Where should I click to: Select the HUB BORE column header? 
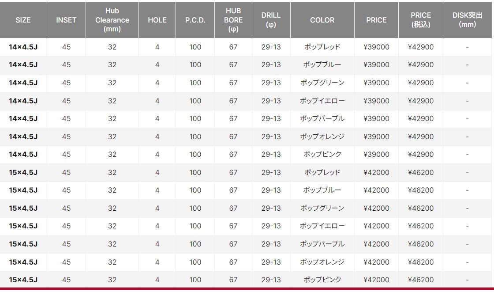[x=233, y=20]
